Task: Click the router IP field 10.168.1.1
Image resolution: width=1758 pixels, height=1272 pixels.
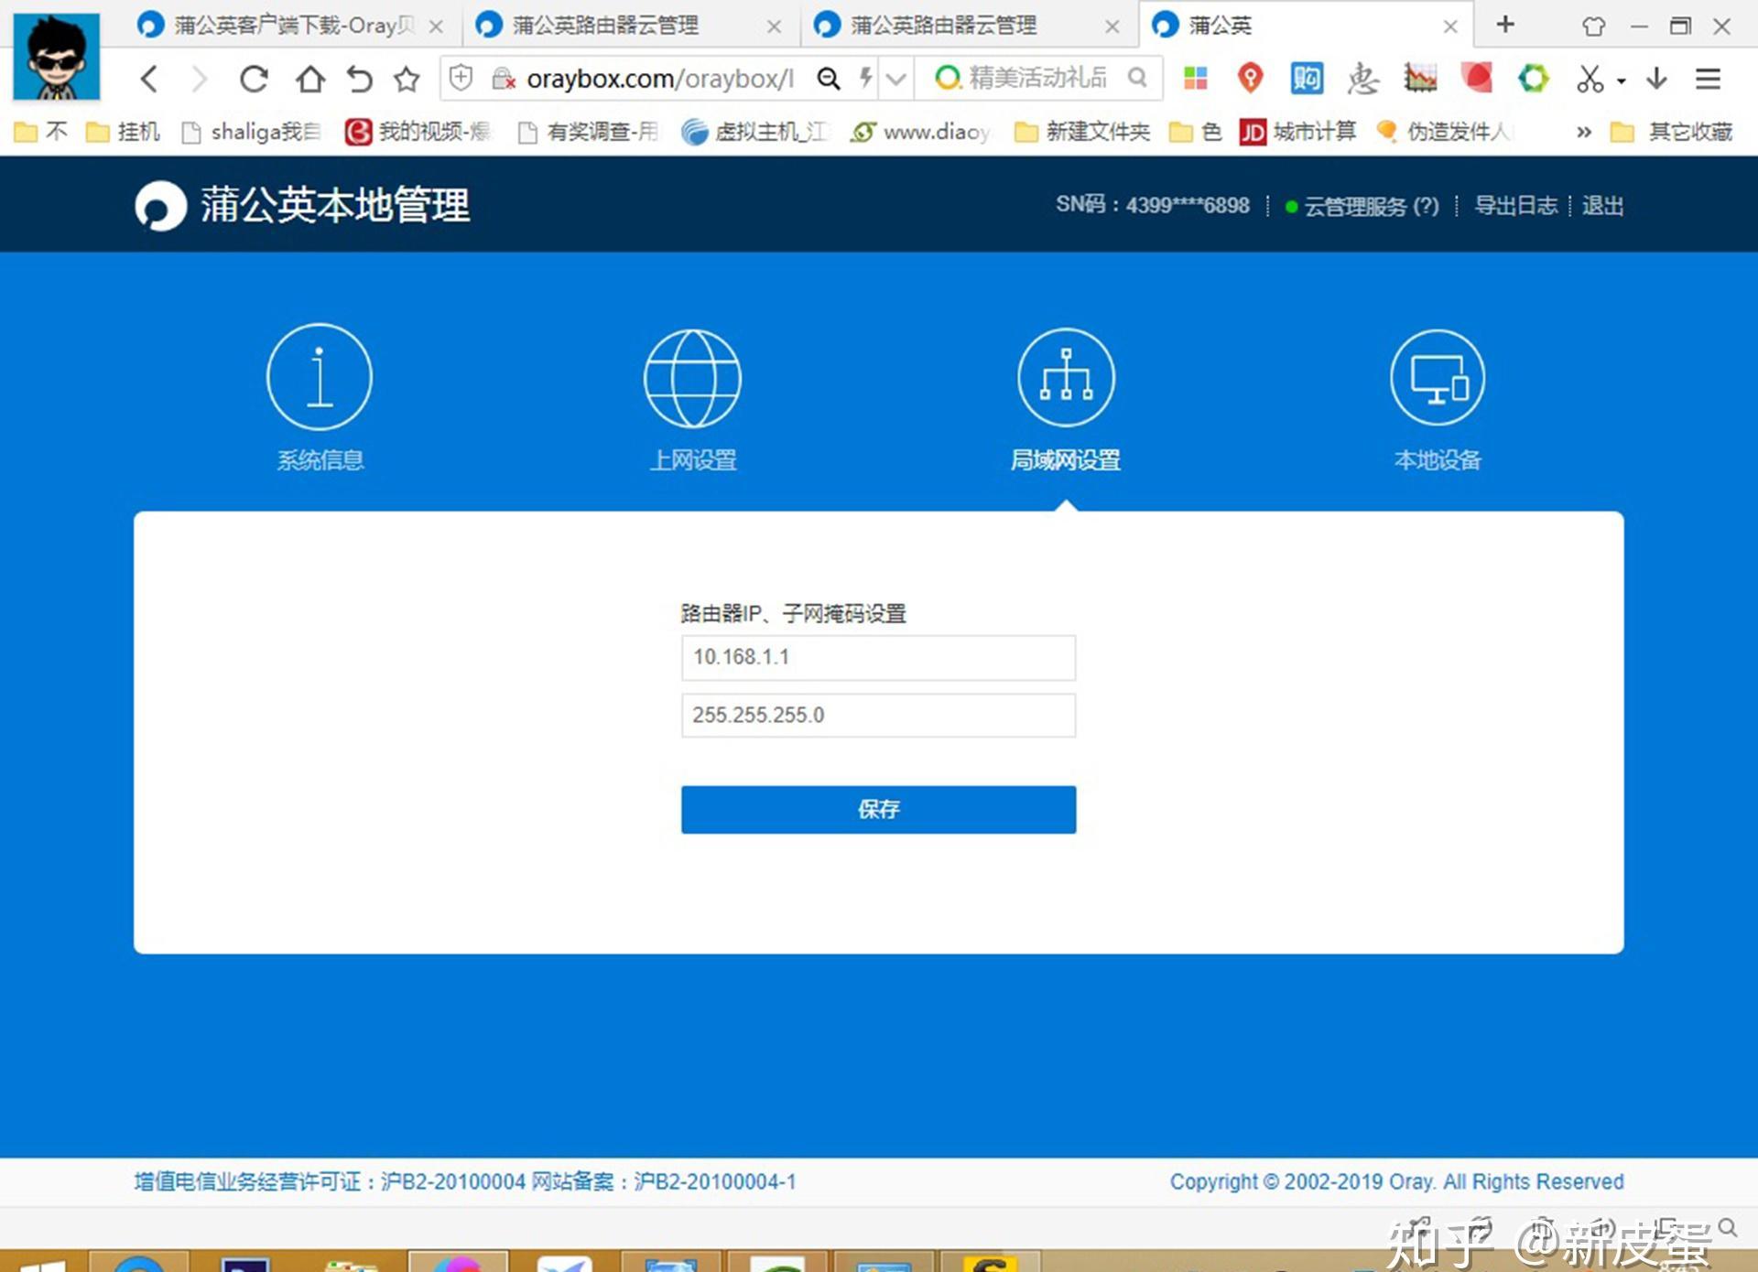Action: pyautogui.click(x=878, y=658)
